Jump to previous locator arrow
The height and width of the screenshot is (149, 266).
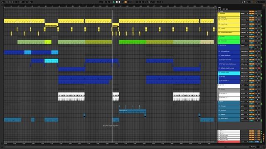[219, 9]
